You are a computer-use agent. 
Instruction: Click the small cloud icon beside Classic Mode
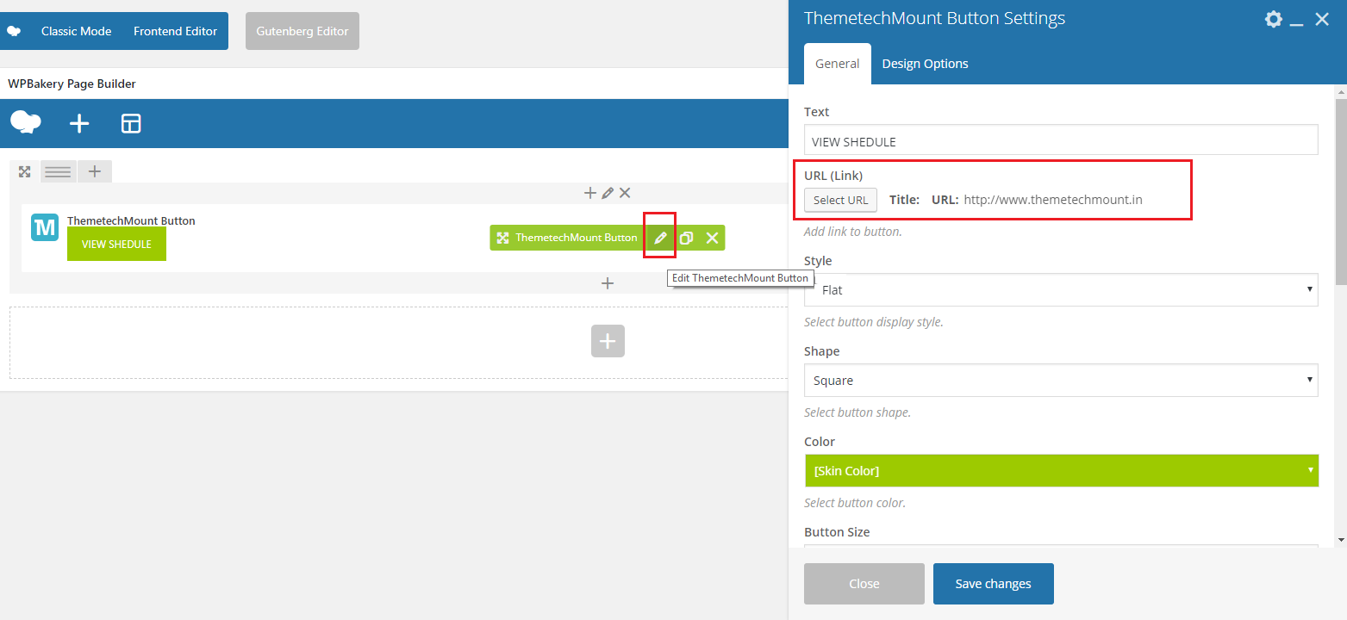[14, 31]
